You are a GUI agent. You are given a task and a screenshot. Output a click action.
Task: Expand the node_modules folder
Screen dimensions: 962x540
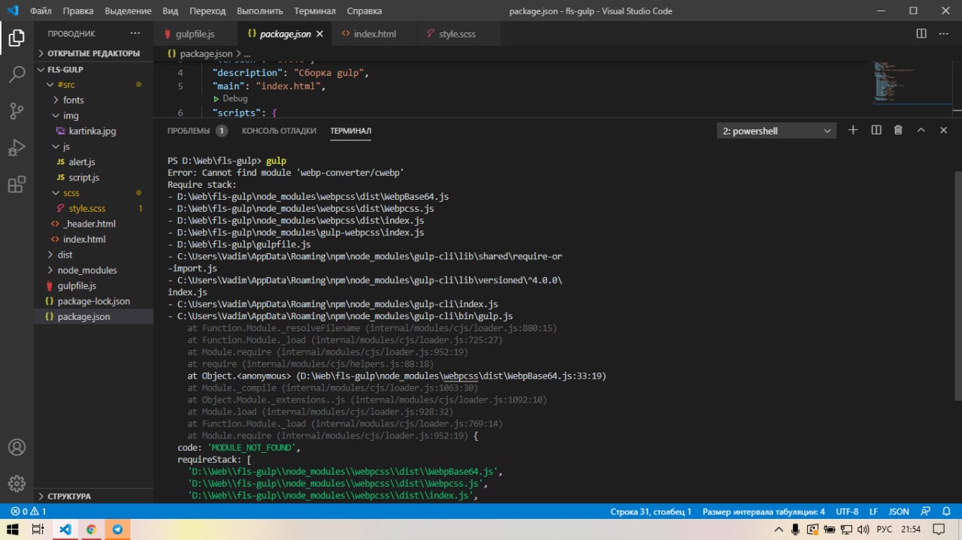pyautogui.click(x=94, y=270)
